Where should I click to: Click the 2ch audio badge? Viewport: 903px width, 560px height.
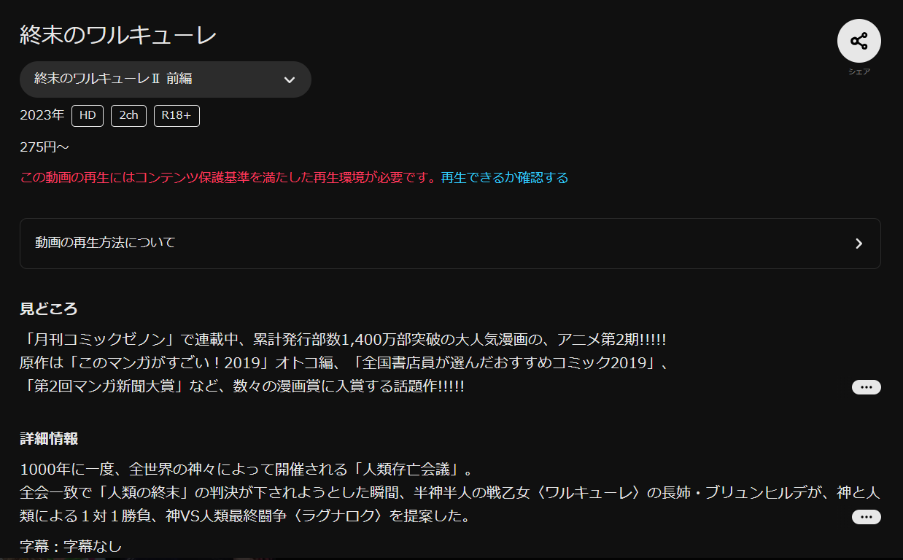pos(128,116)
